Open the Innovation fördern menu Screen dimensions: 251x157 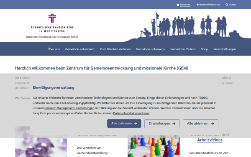click(x=183, y=49)
